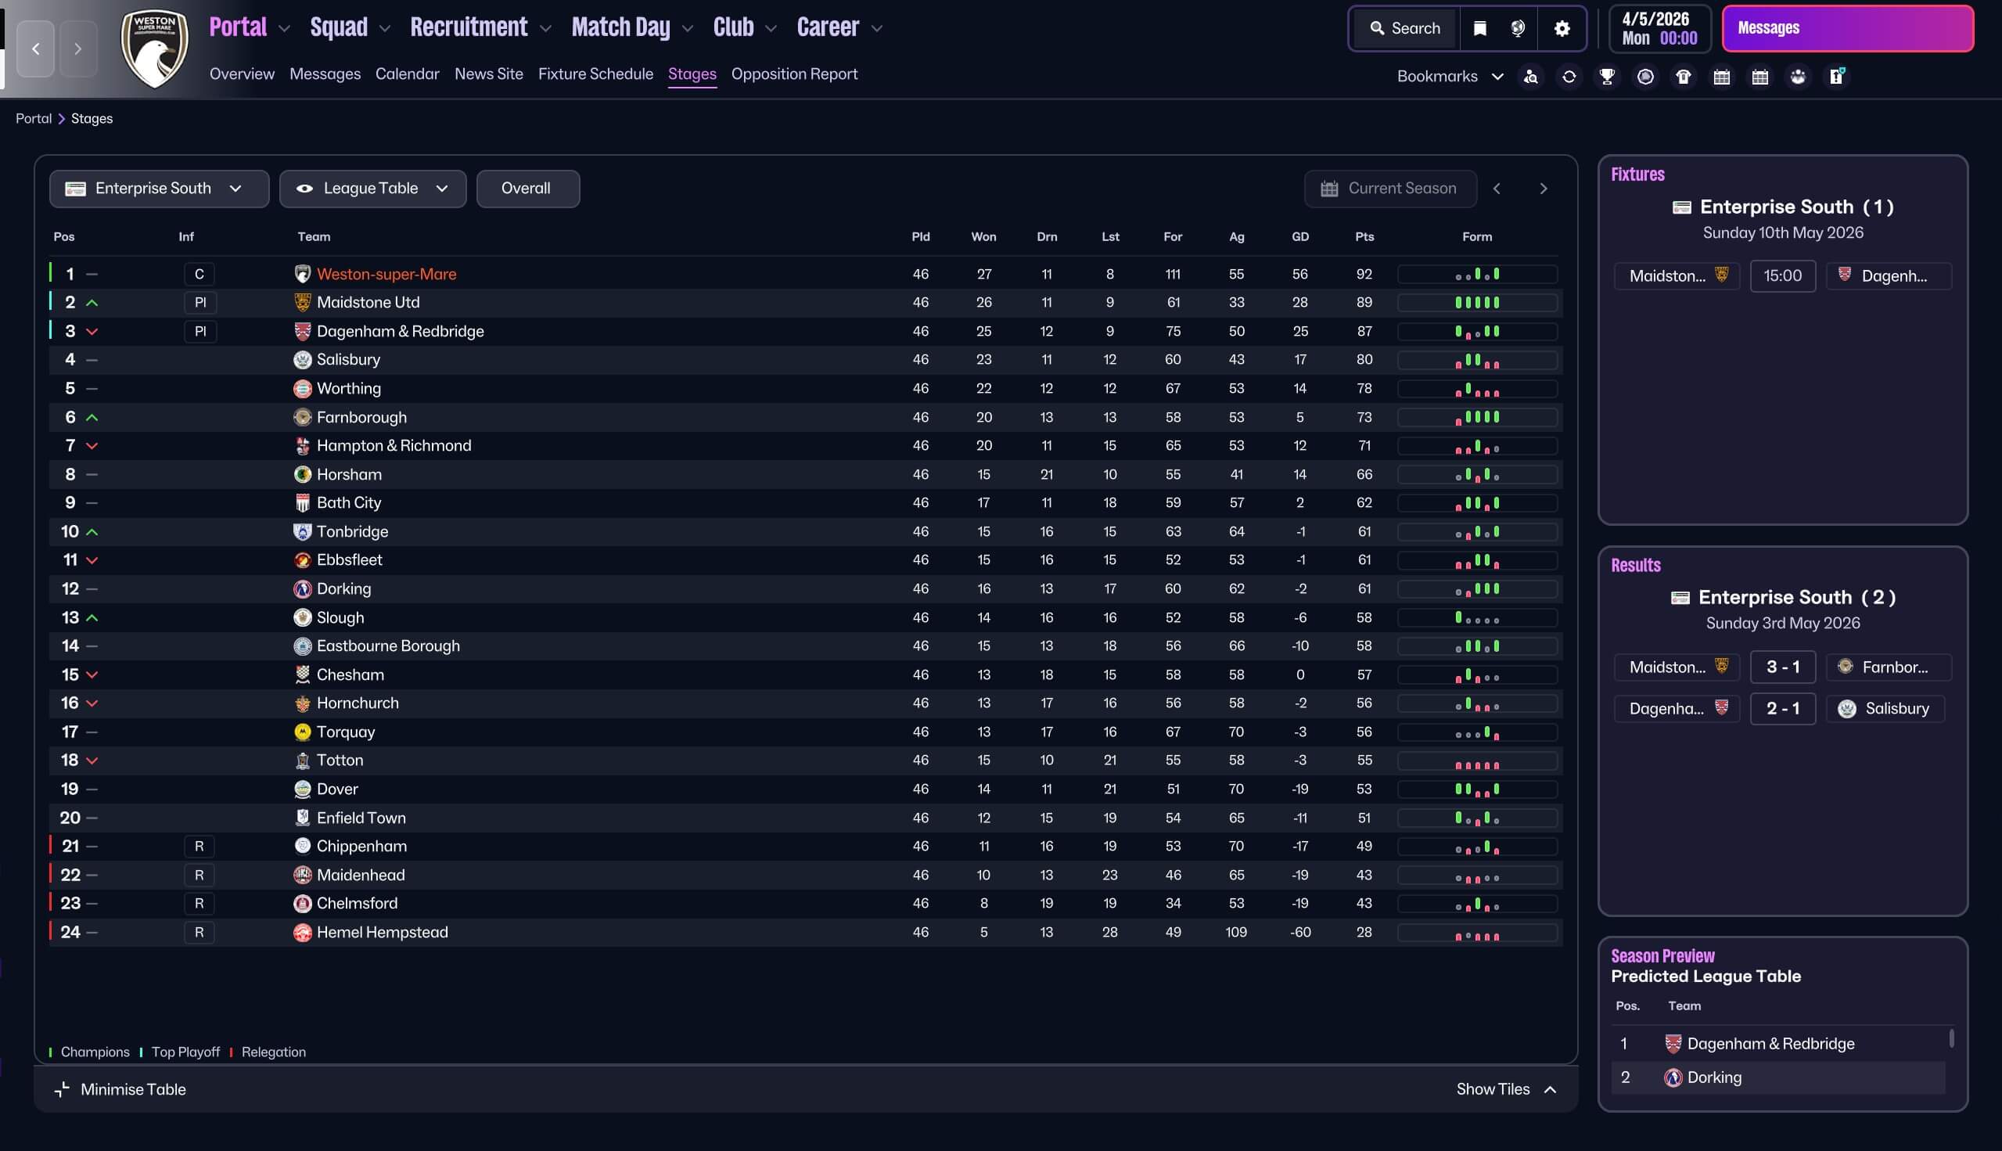
Task: Click Predicted League Table scrollbar
Action: (1951, 1038)
